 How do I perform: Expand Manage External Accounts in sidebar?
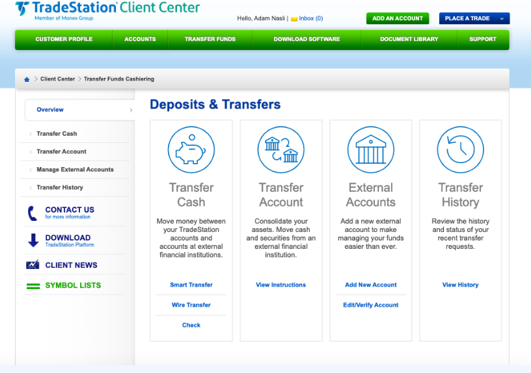pyautogui.click(x=75, y=170)
